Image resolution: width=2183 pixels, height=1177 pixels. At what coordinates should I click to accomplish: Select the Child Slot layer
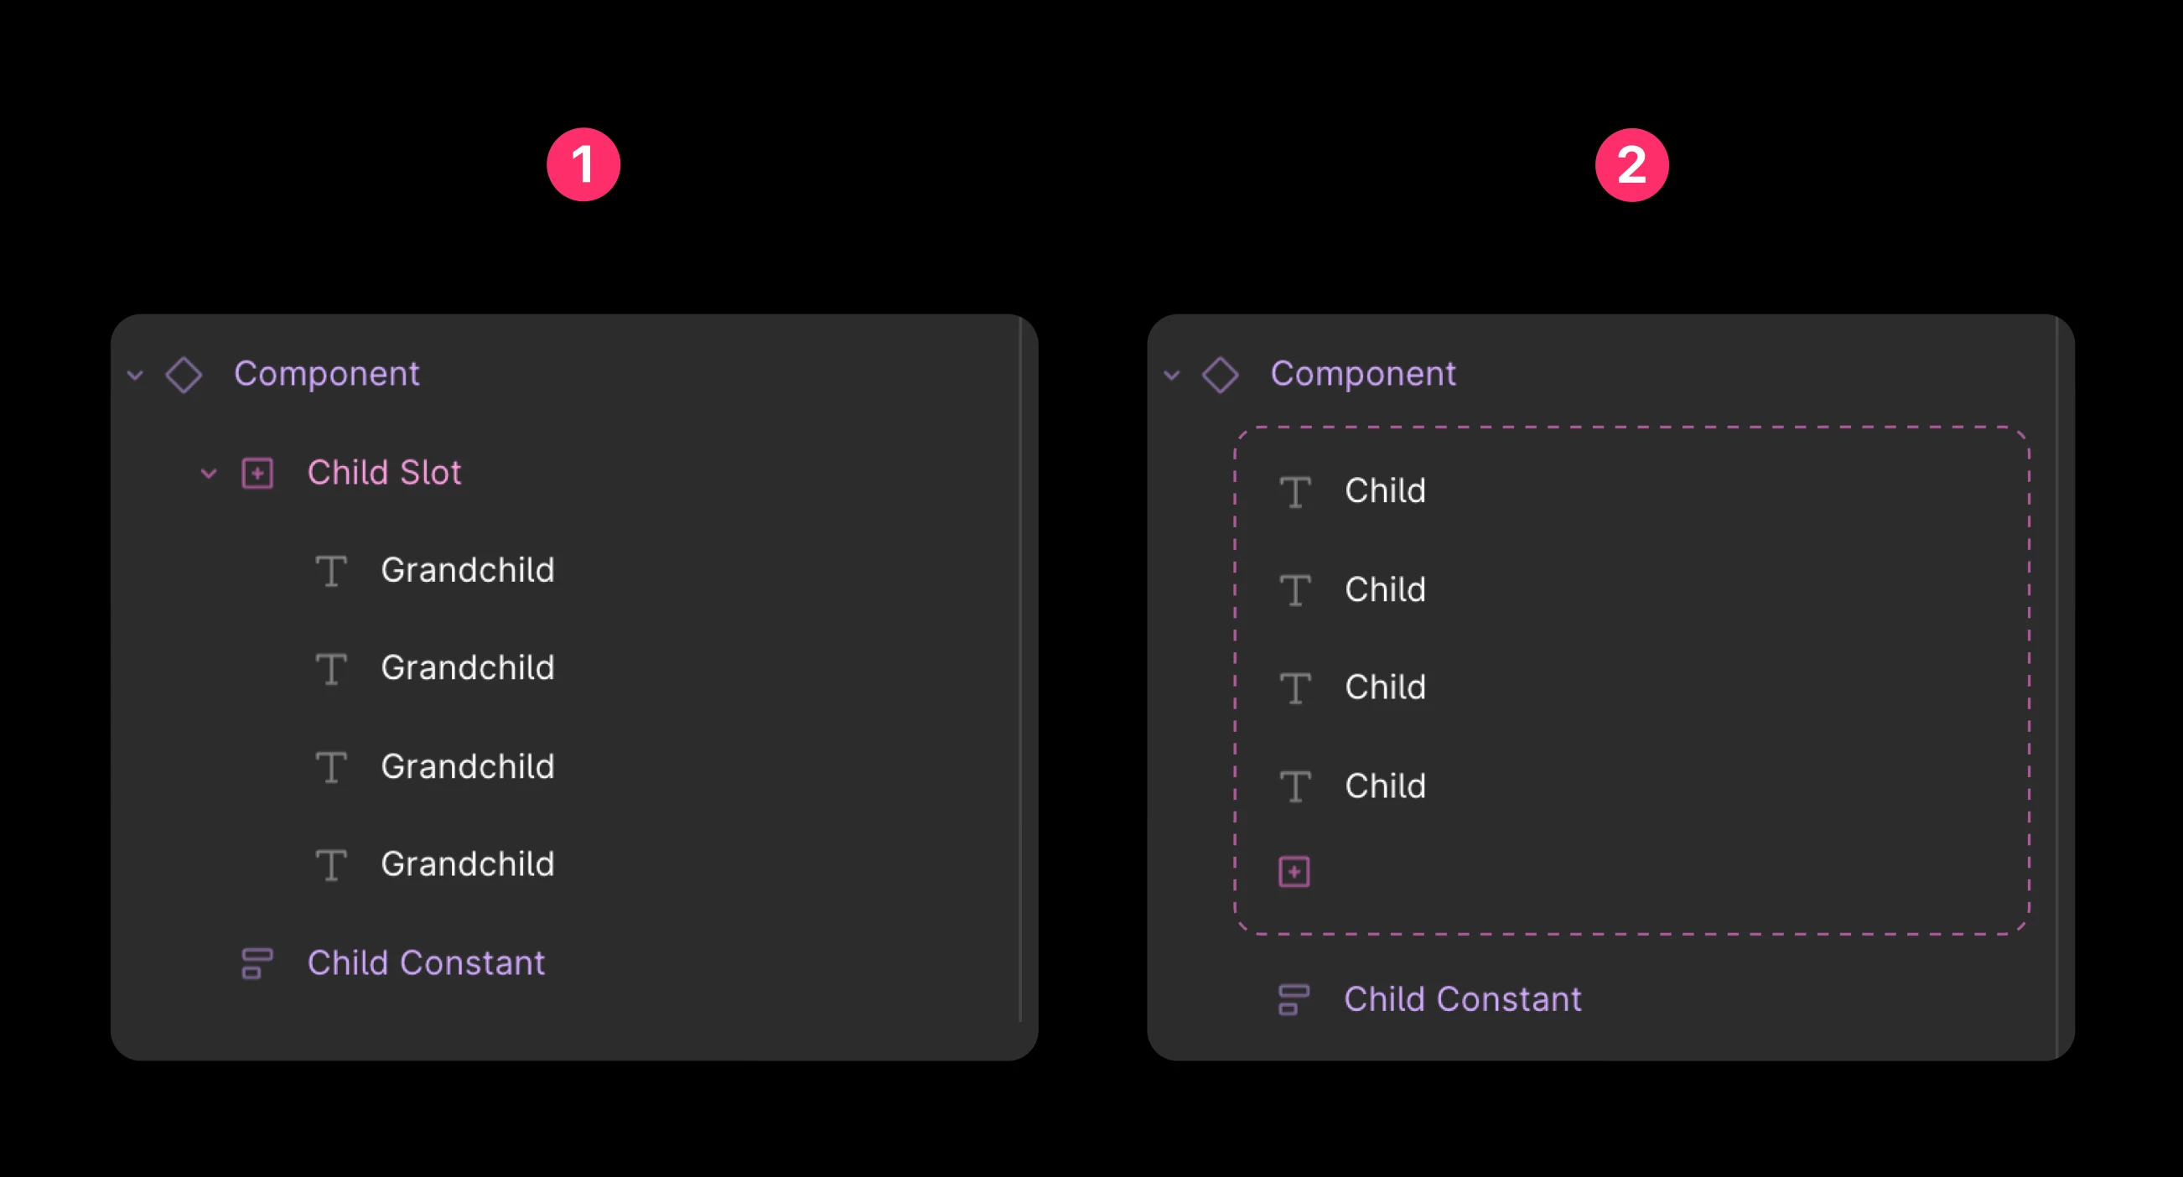(x=384, y=472)
